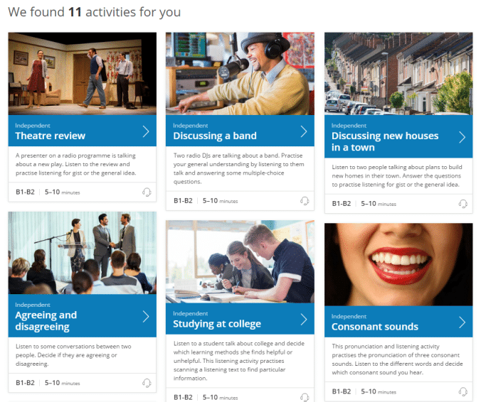Image resolution: width=481 pixels, height=402 pixels.
Task: Open Studying at college title link
Action: pyautogui.click(x=217, y=324)
